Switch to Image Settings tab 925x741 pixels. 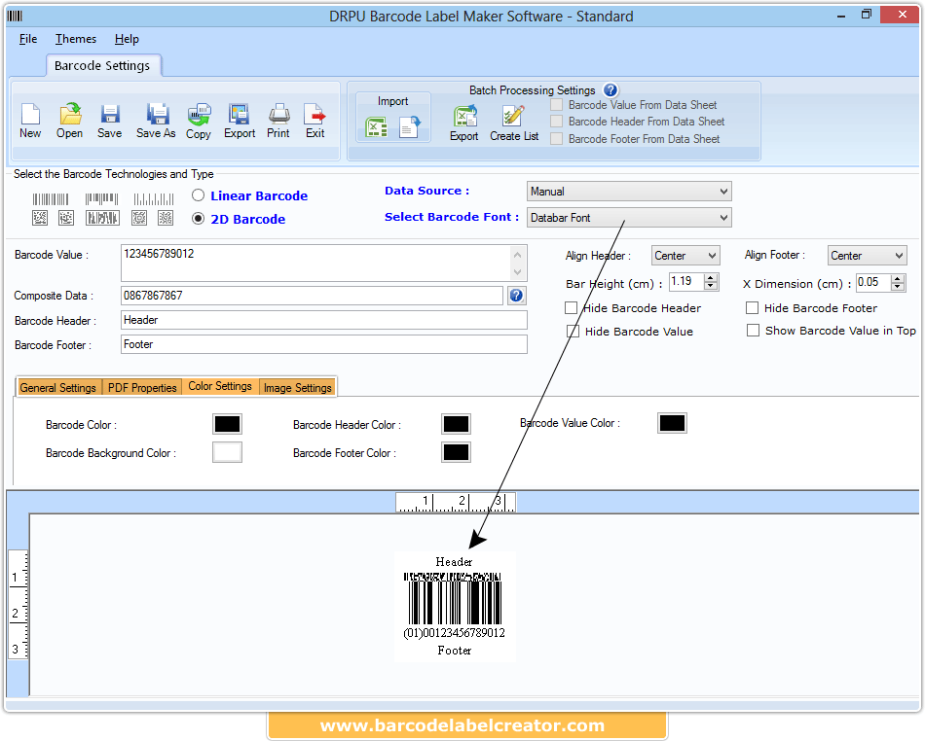(297, 388)
